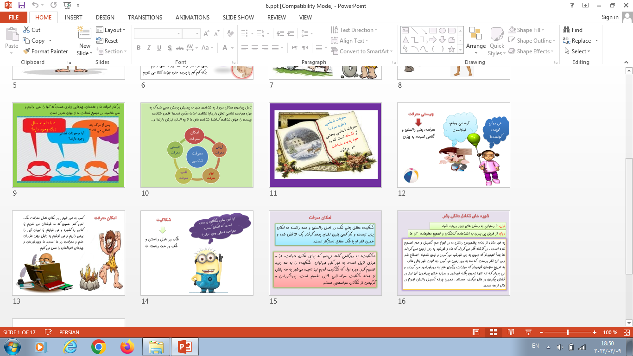Switch to the TRANSITIONS tab
The width and height of the screenshot is (633, 356).
tap(145, 17)
